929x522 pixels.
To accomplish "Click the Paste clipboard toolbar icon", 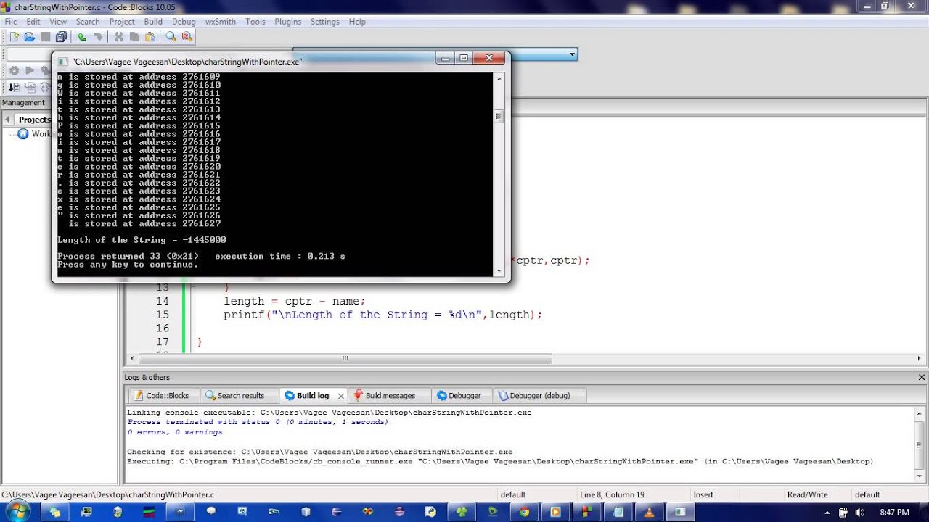I will (x=150, y=36).
